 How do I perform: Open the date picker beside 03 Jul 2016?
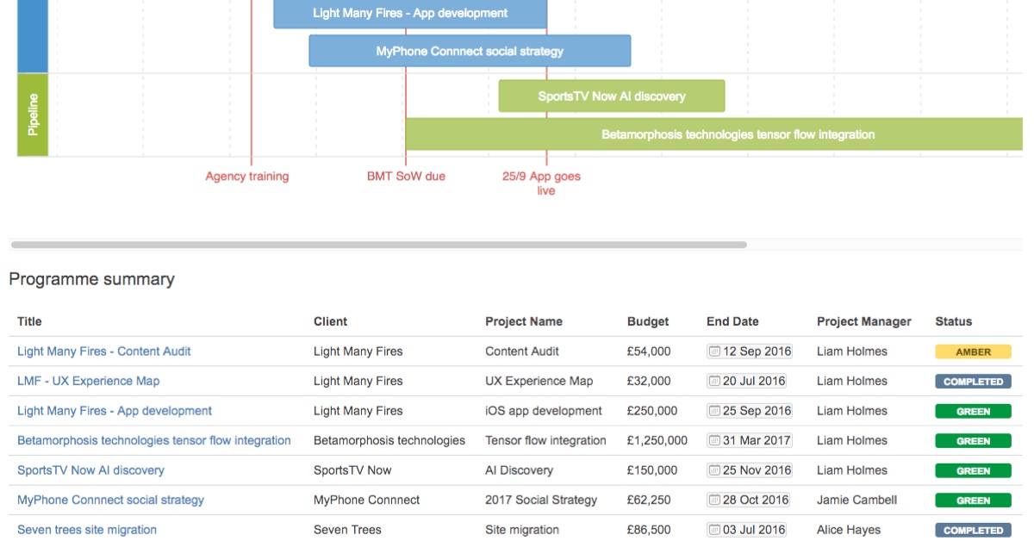[713, 529]
